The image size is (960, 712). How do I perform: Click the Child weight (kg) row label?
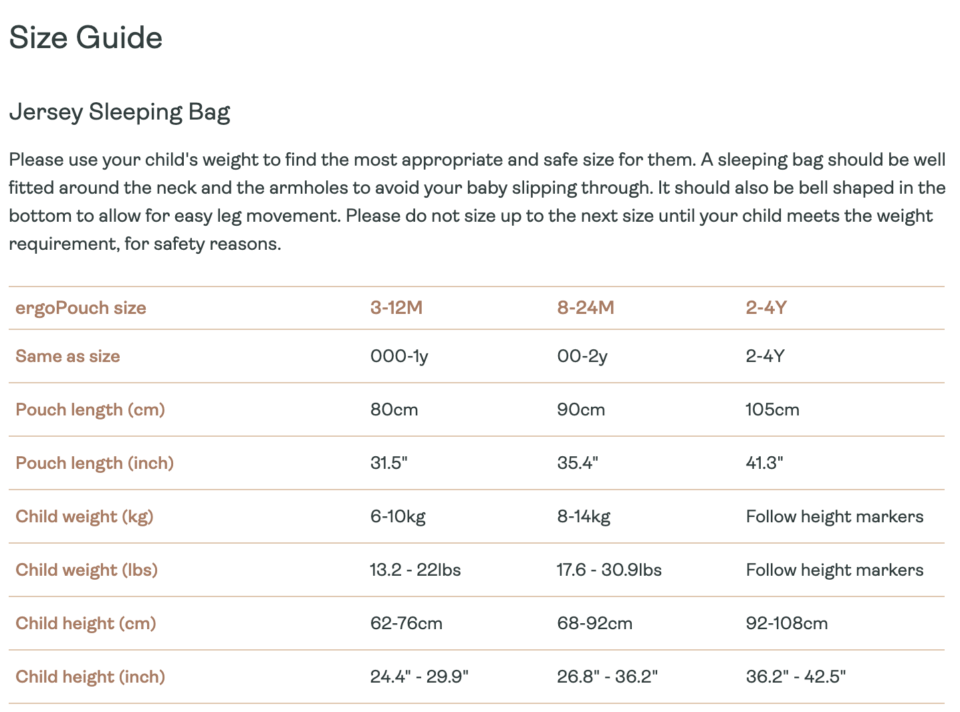tap(84, 516)
